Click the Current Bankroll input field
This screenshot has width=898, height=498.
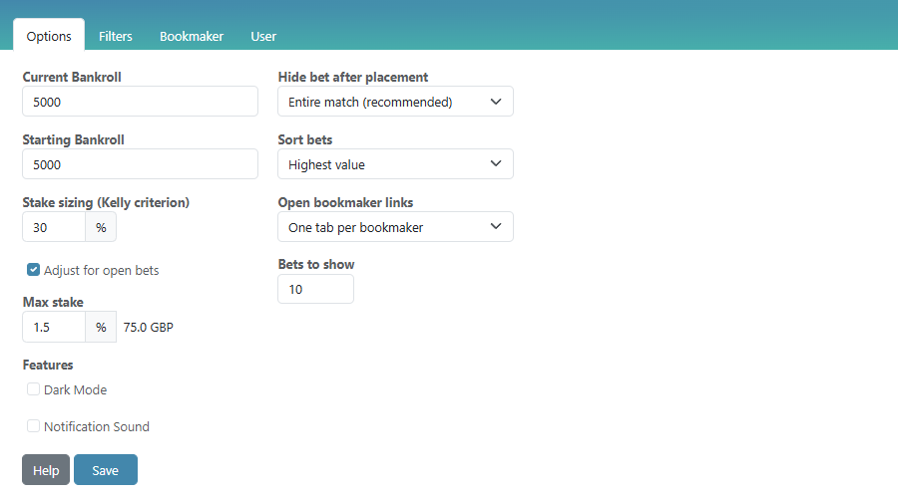[x=141, y=102]
